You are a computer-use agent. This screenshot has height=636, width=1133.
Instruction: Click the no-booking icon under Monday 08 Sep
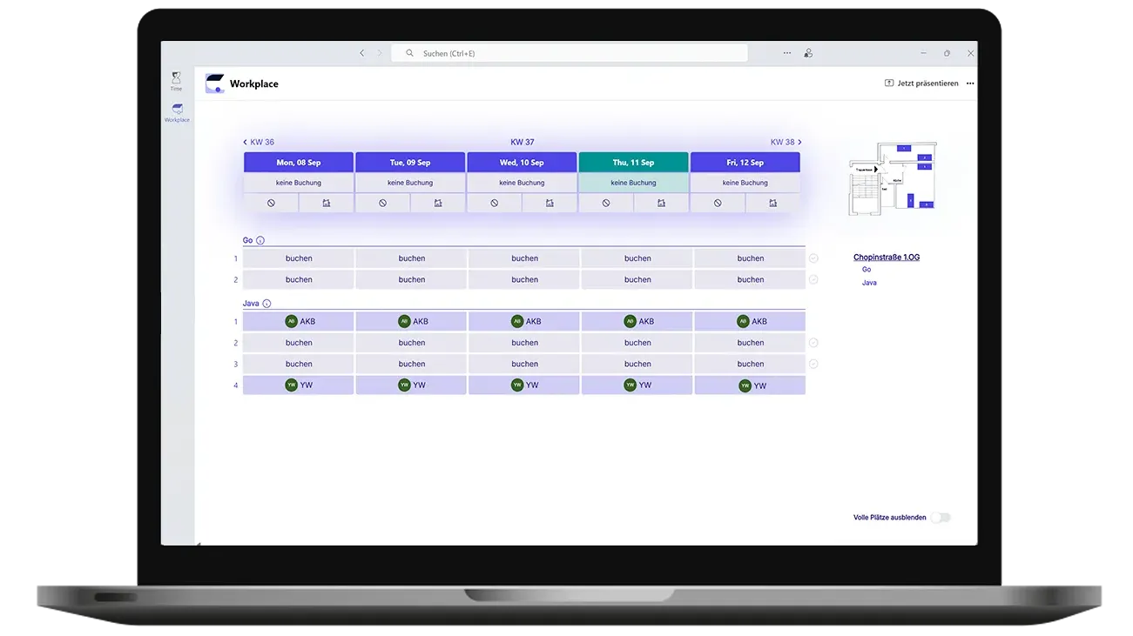271,203
